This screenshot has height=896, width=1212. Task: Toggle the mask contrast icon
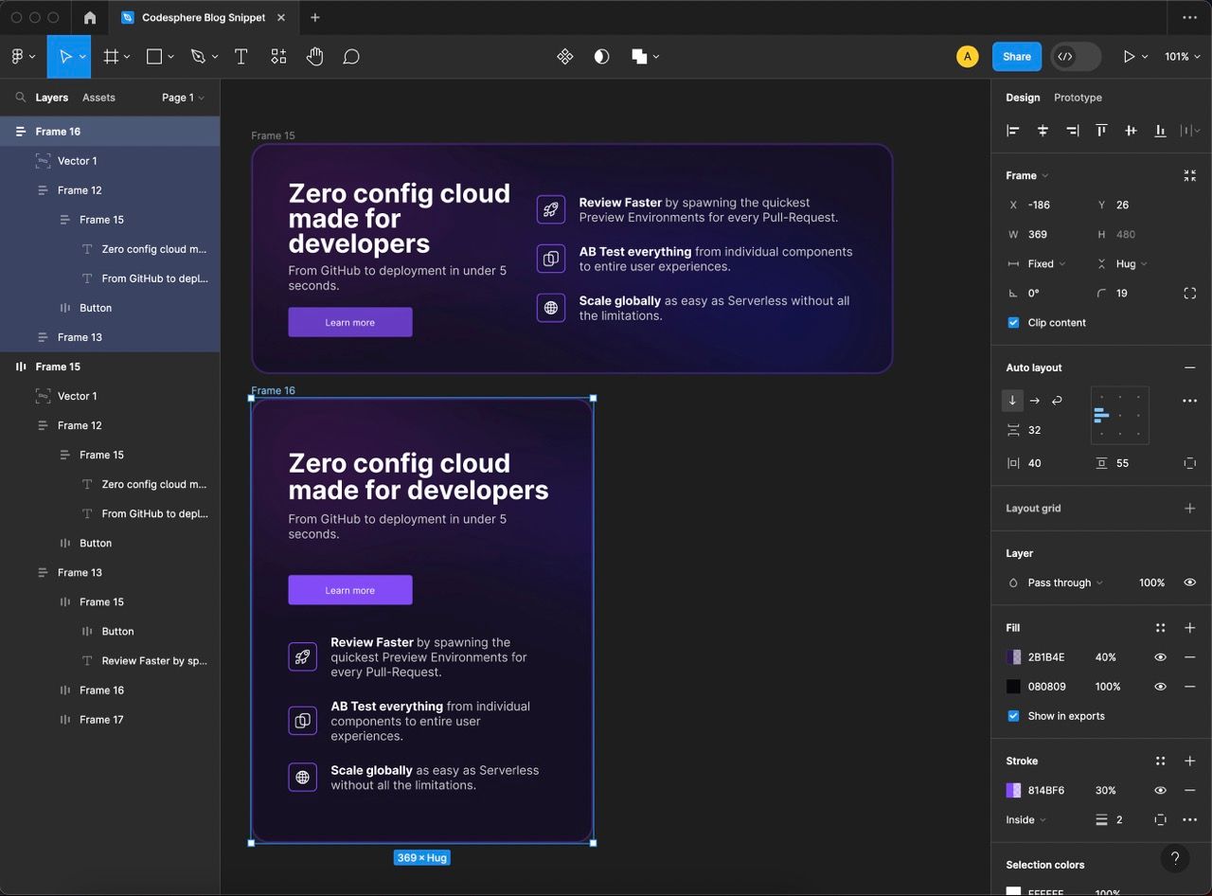601,57
